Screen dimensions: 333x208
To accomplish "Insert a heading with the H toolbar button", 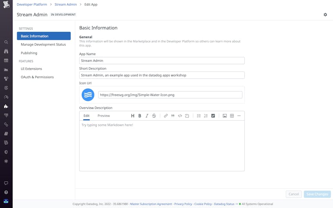I will (132, 116).
